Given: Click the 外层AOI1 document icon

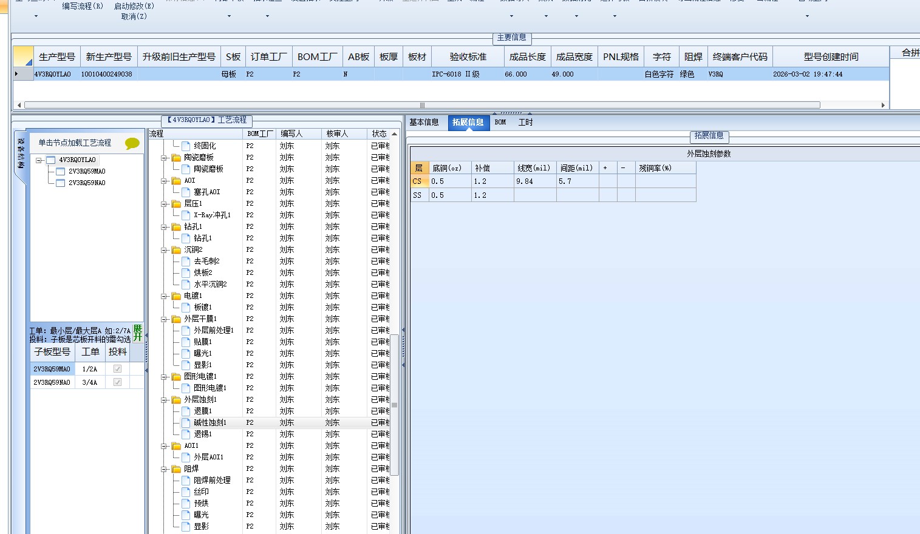Looking at the screenshot, I should pyautogui.click(x=186, y=457).
